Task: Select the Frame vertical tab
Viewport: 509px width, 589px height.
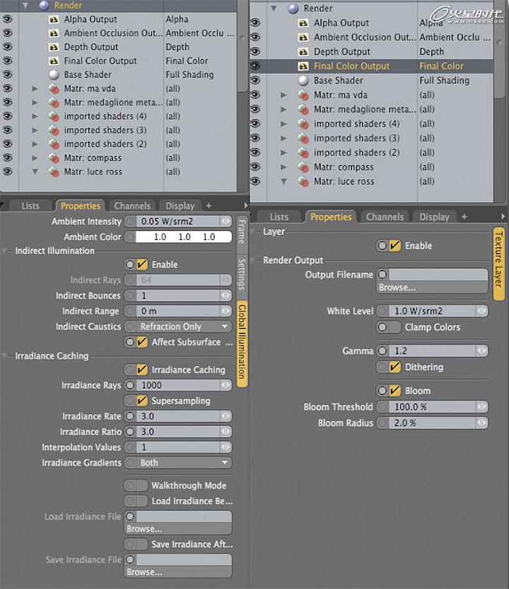Action: [242, 231]
